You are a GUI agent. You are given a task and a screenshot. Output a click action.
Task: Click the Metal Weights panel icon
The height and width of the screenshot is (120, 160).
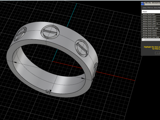[x=143, y=3]
